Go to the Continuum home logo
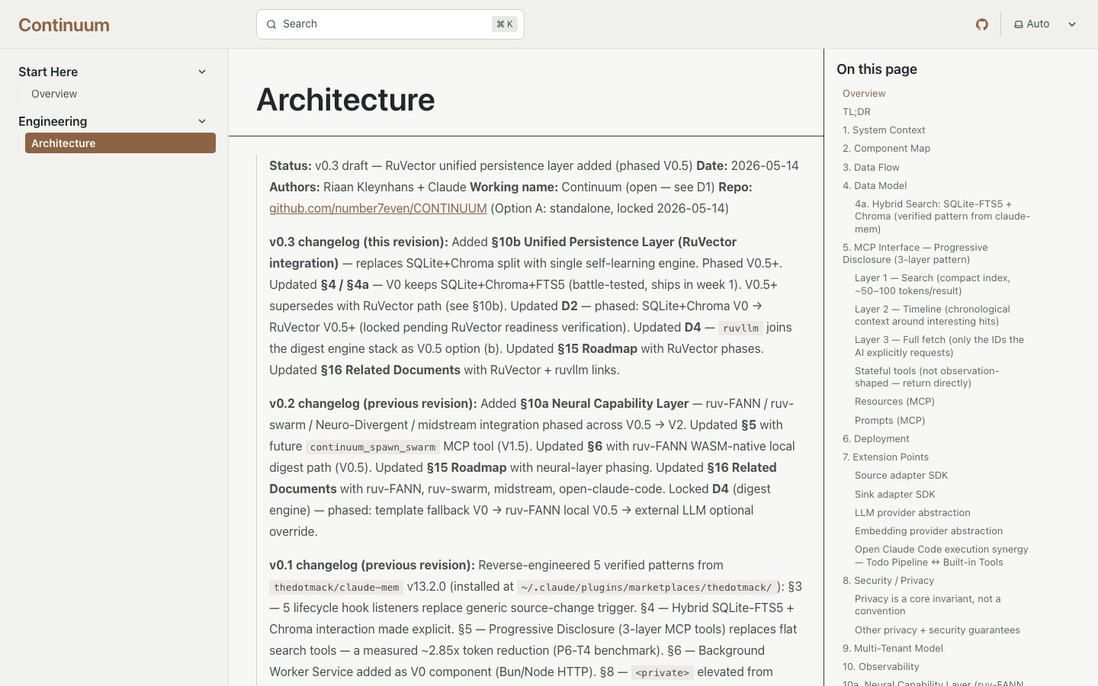 [64, 25]
